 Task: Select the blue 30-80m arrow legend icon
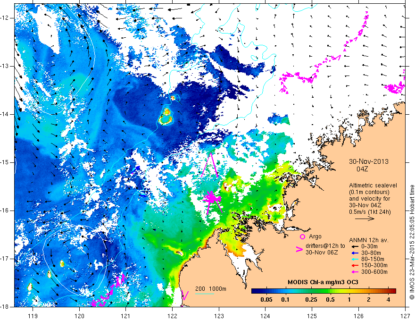tap(355, 253)
